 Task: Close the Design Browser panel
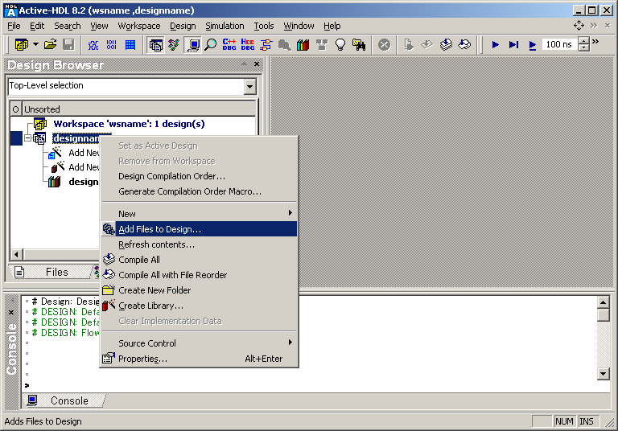257,64
